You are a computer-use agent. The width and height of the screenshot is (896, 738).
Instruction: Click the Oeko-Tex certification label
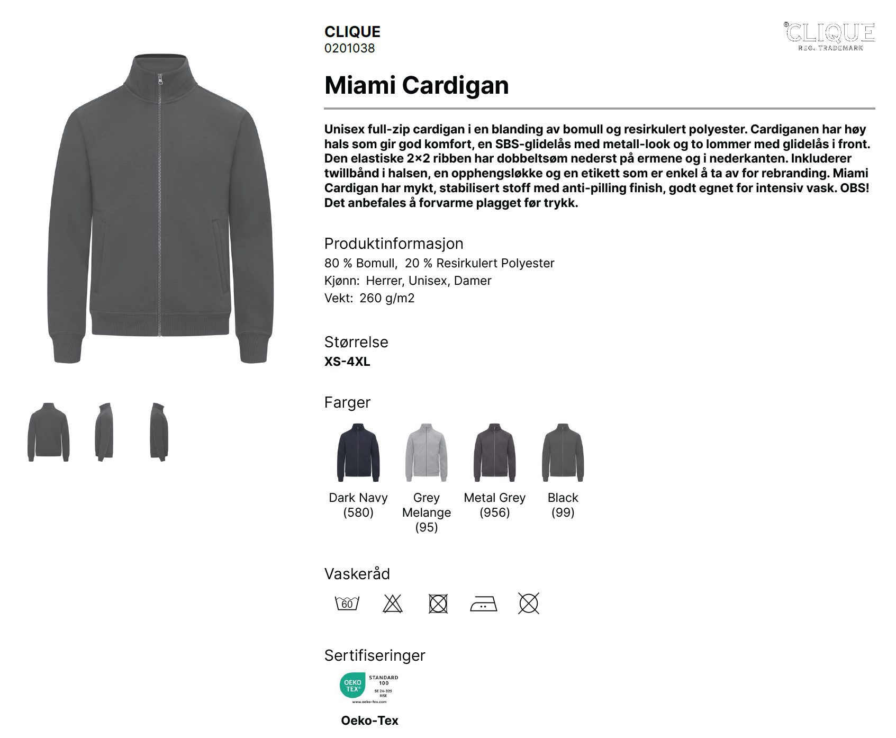pos(369,721)
